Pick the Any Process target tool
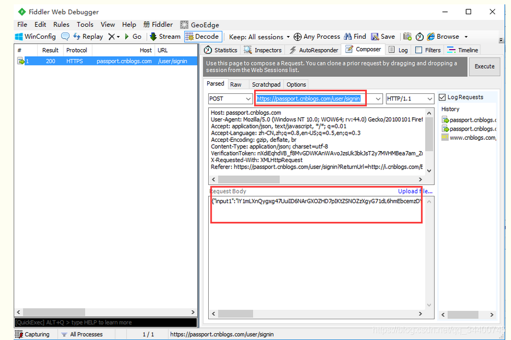The height and width of the screenshot is (340, 511). [x=317, y=37]
